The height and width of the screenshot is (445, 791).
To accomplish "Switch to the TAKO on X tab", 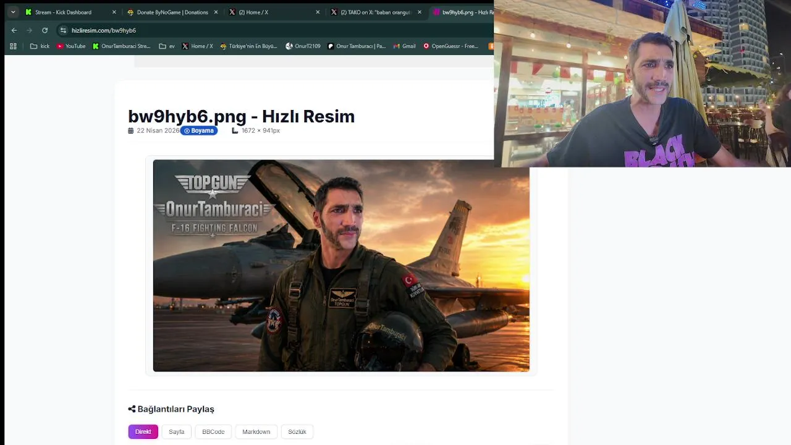I will pos(376,12).
